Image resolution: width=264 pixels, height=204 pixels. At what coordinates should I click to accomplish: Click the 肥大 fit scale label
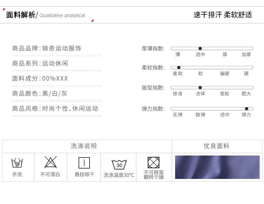[246, 94]
